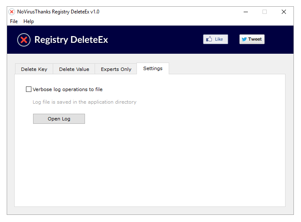Click the Twitter Tweet button
This screenshot has height=222, width=301.
(x=252, y=39)
